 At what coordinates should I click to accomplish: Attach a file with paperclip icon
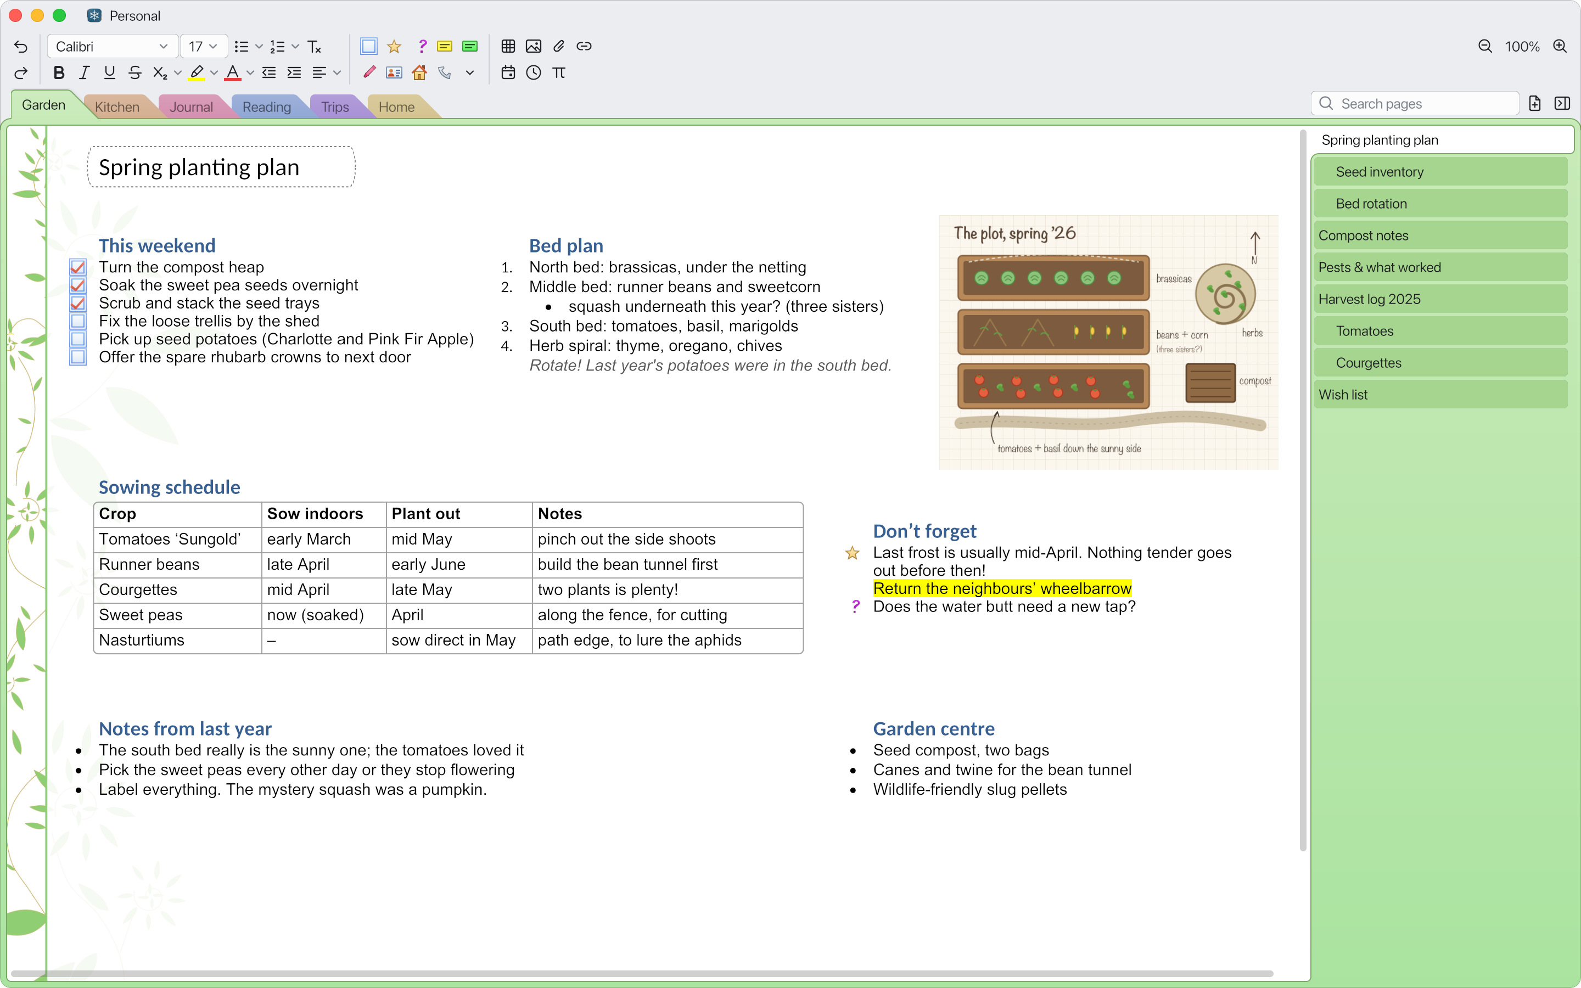pos(559,47)
